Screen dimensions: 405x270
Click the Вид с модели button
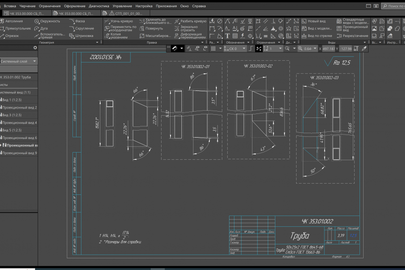click(317, 28)
